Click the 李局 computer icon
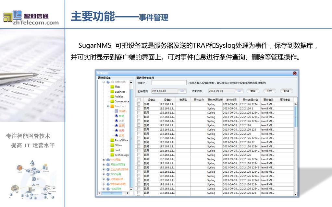Screen dimensions: 332x207 [116, 131]
